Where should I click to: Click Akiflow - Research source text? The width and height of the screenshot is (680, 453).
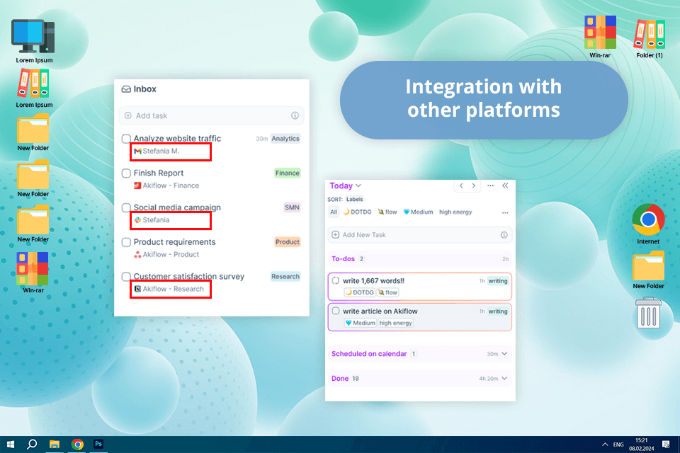(173, 289)
